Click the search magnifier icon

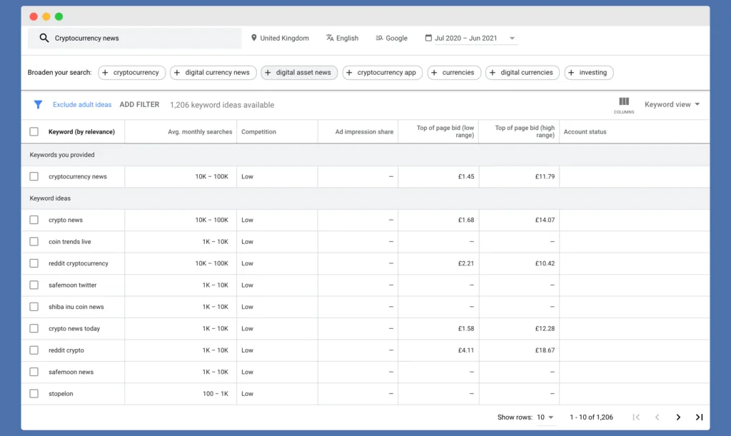click(x=44, y=37)
